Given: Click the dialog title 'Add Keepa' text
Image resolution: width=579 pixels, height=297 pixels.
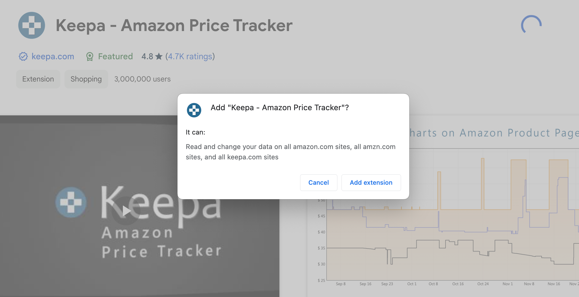Looking at the screenshot, I should [280, 108].
